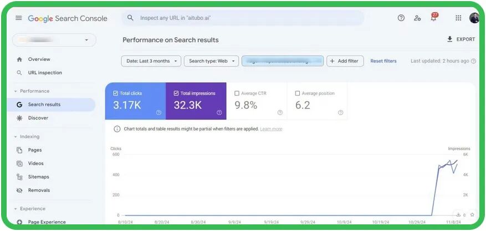Uncheck the Total clicks checkbox
Viewport: 486px width, 231px height.
tap(115, 93)
